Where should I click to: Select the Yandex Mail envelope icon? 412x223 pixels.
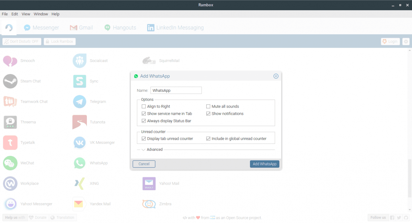(x=79, y=204)
